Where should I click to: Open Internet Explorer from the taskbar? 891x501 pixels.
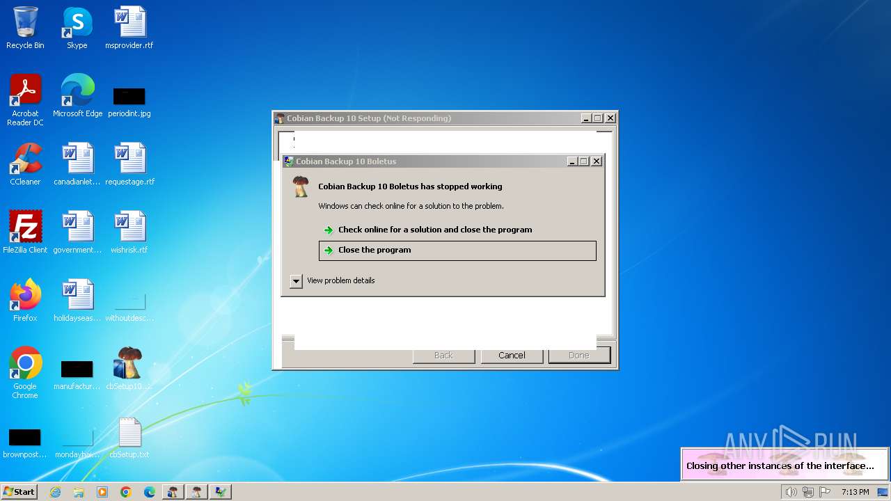click(x=55, y=492)
